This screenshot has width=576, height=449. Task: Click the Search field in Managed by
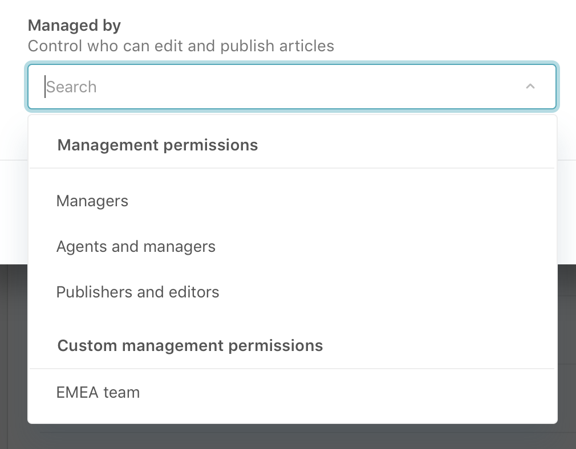point(274,87)
